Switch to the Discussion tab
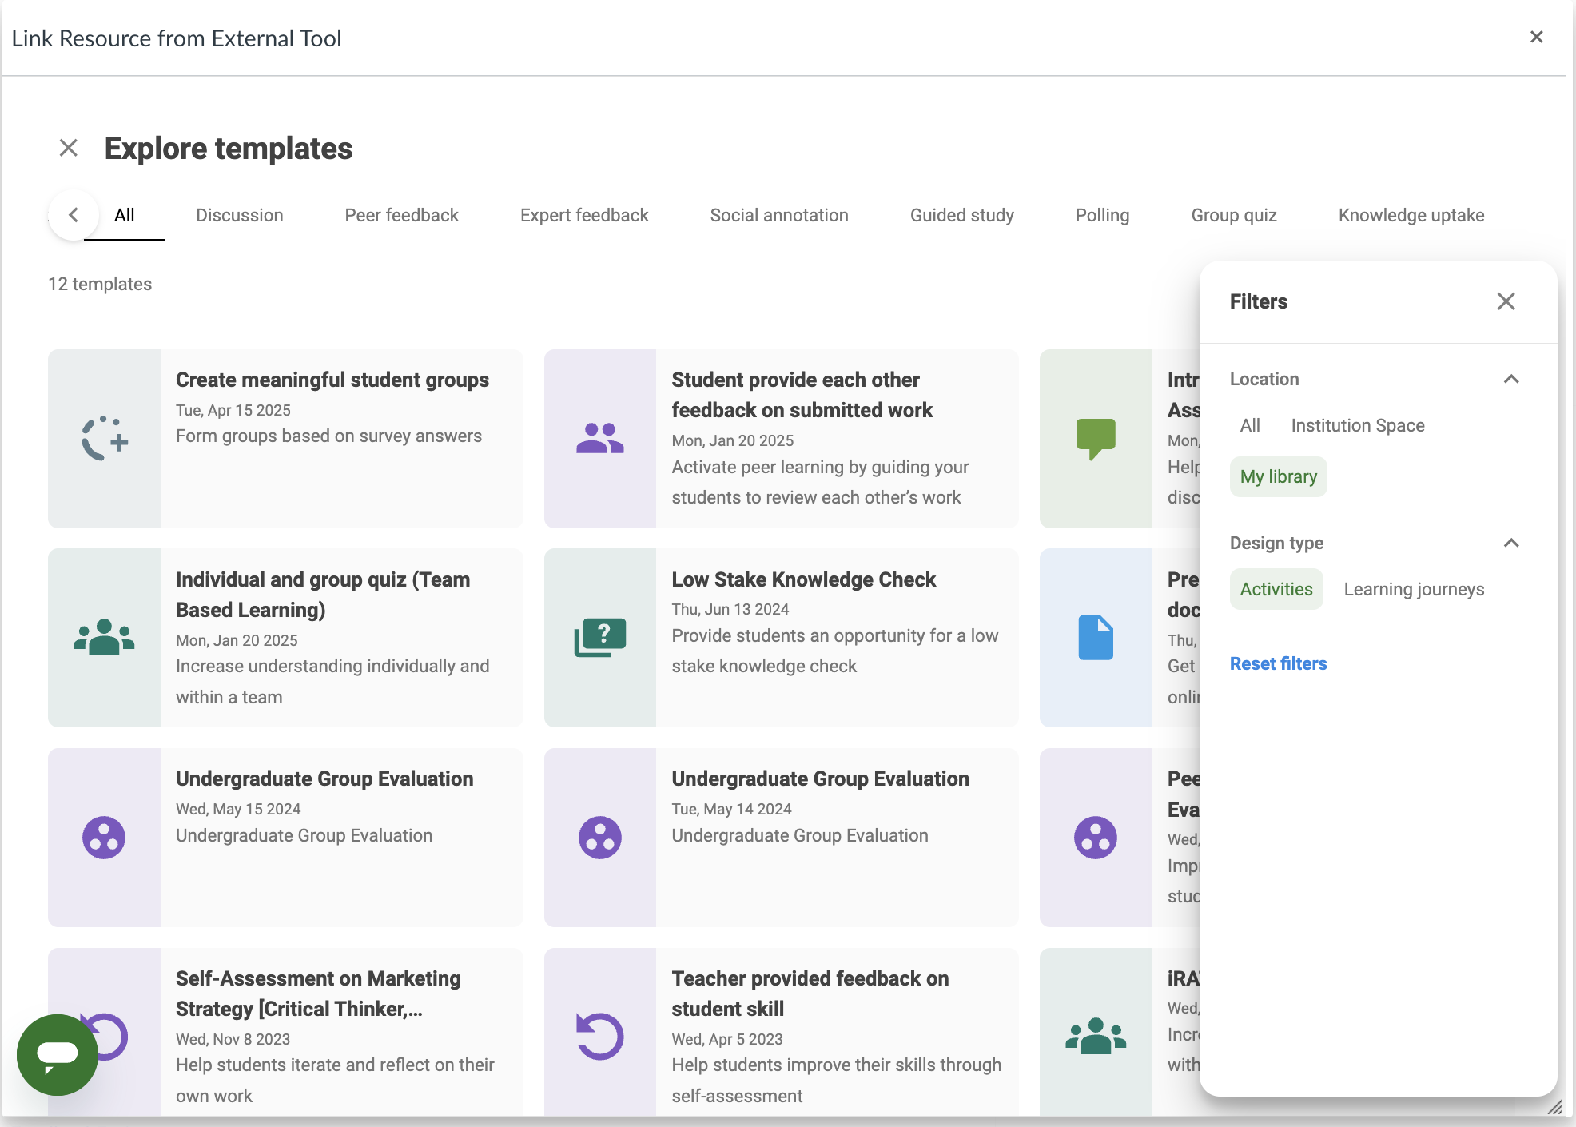This screenshot has width=1576, height=1127. coord(240,215)
